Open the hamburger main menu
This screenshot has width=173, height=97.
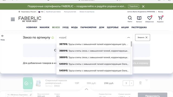pyautogui.click(x=13, y=19)
